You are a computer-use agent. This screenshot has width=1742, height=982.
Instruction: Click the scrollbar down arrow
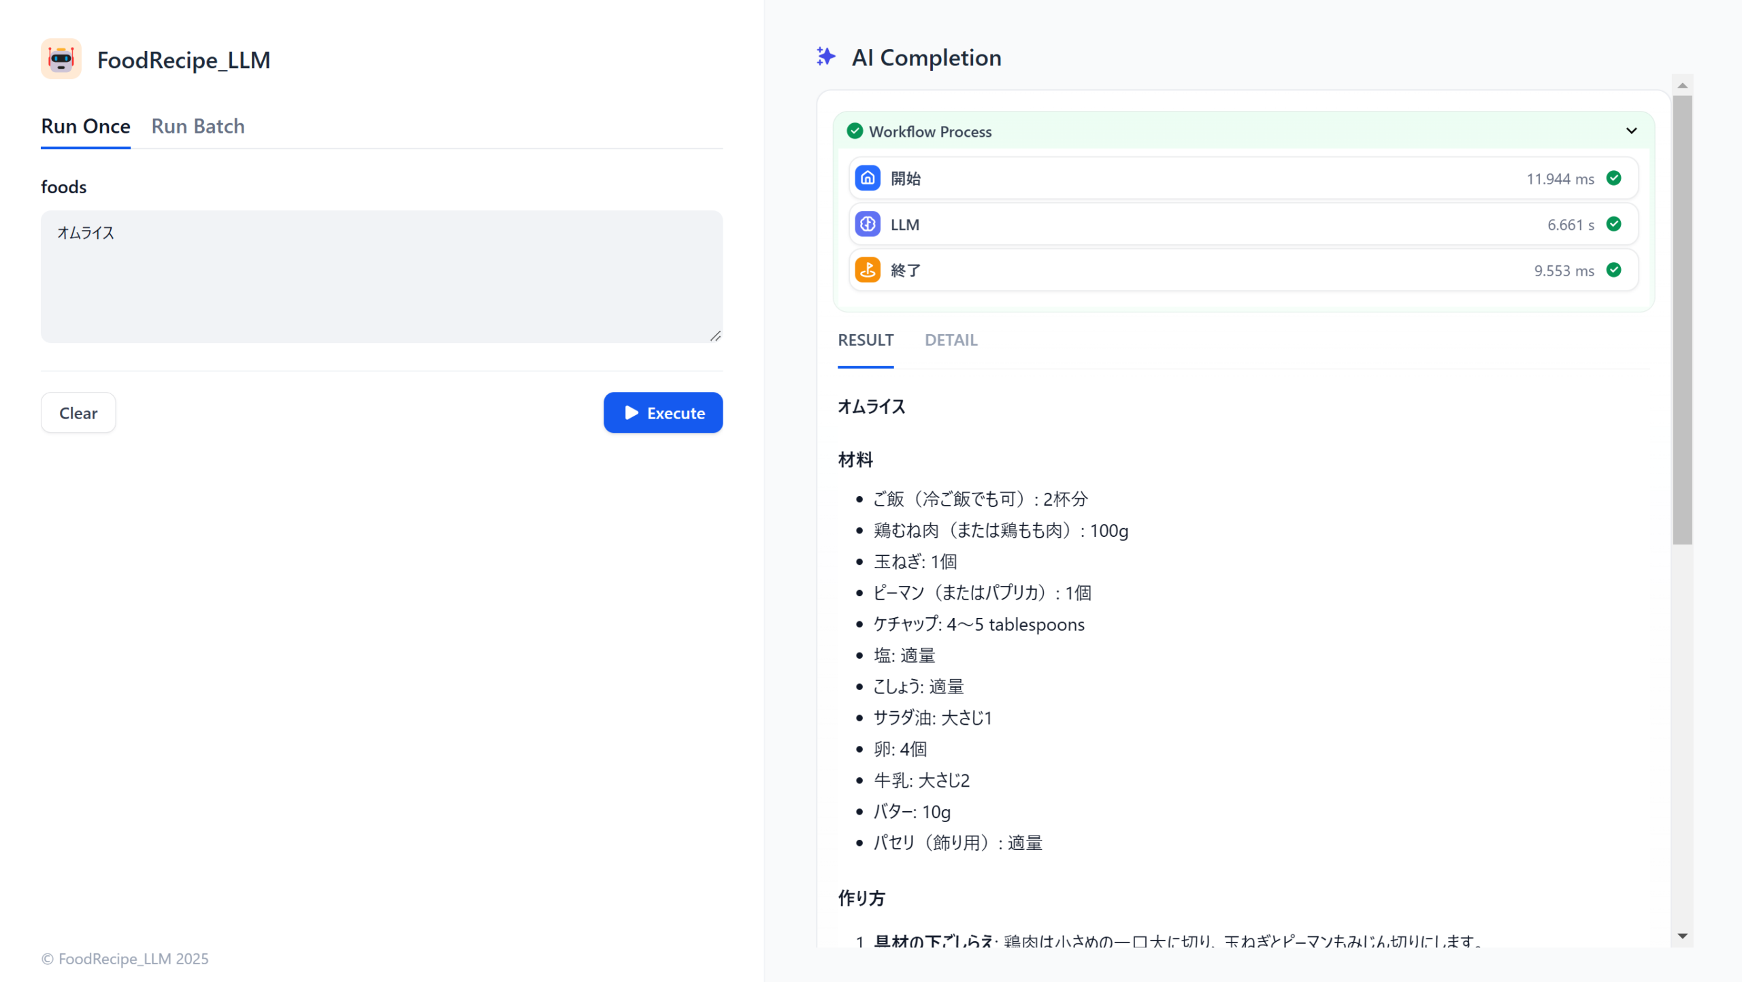click(1682, 935)
